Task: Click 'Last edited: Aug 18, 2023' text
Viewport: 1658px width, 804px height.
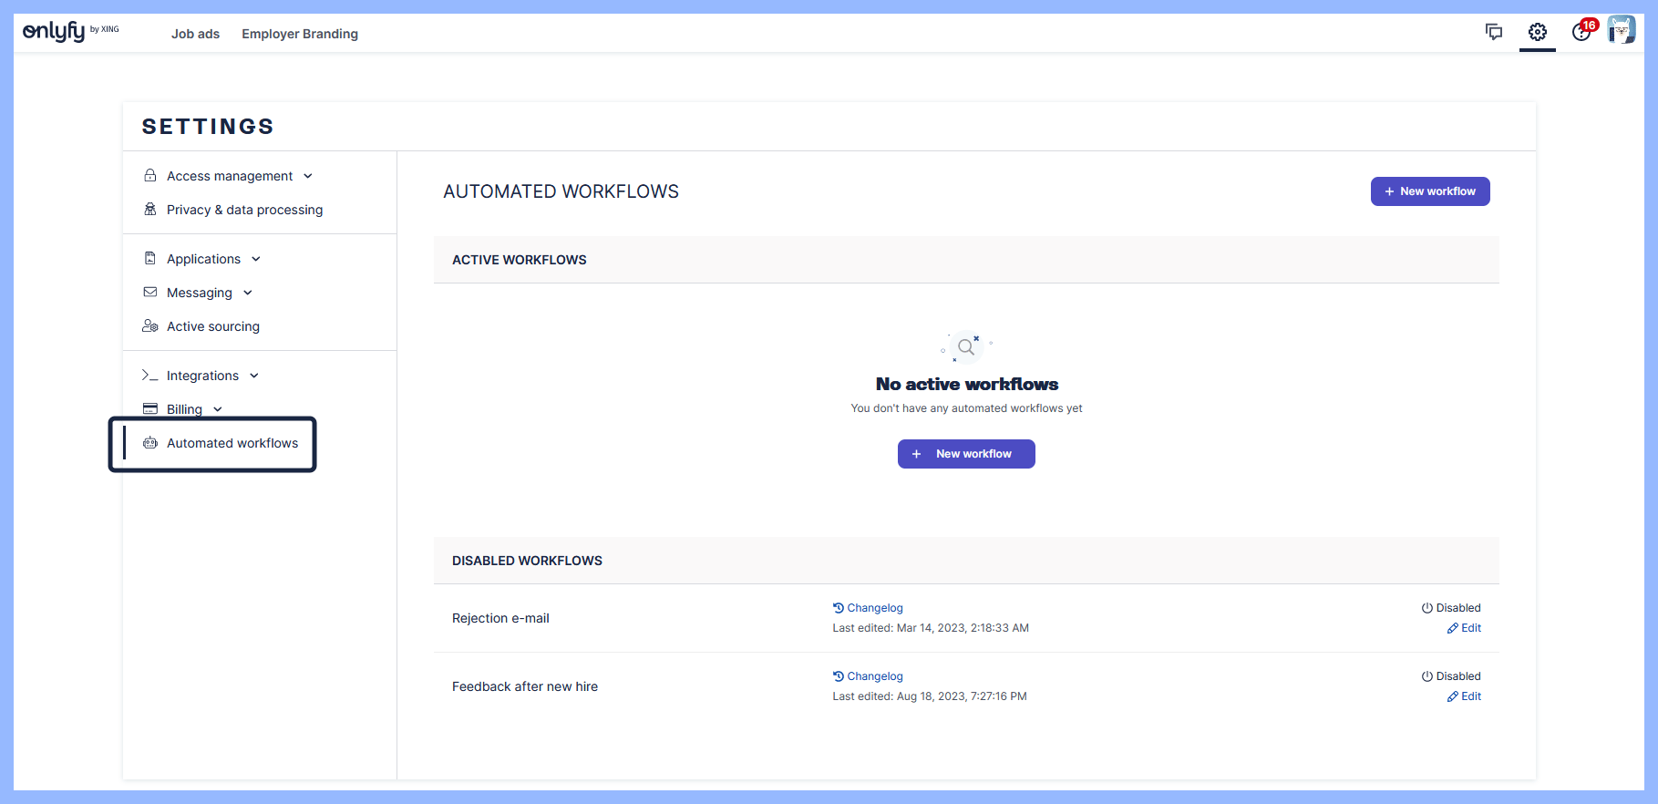Action: click(930, 696)
